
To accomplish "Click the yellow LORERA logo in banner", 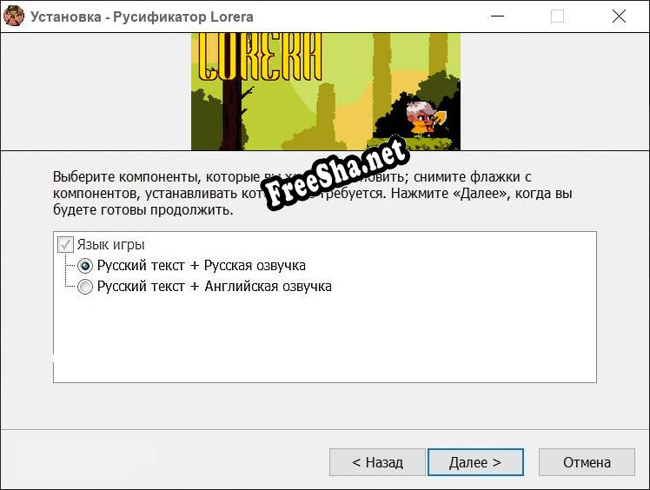I will point(260,56).
